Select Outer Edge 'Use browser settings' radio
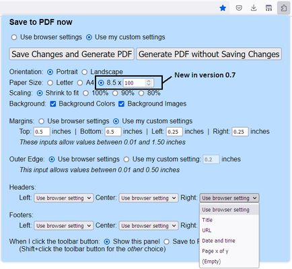Image resolution: width=292 pixels, height=269 pixels. tap(52, 159)
